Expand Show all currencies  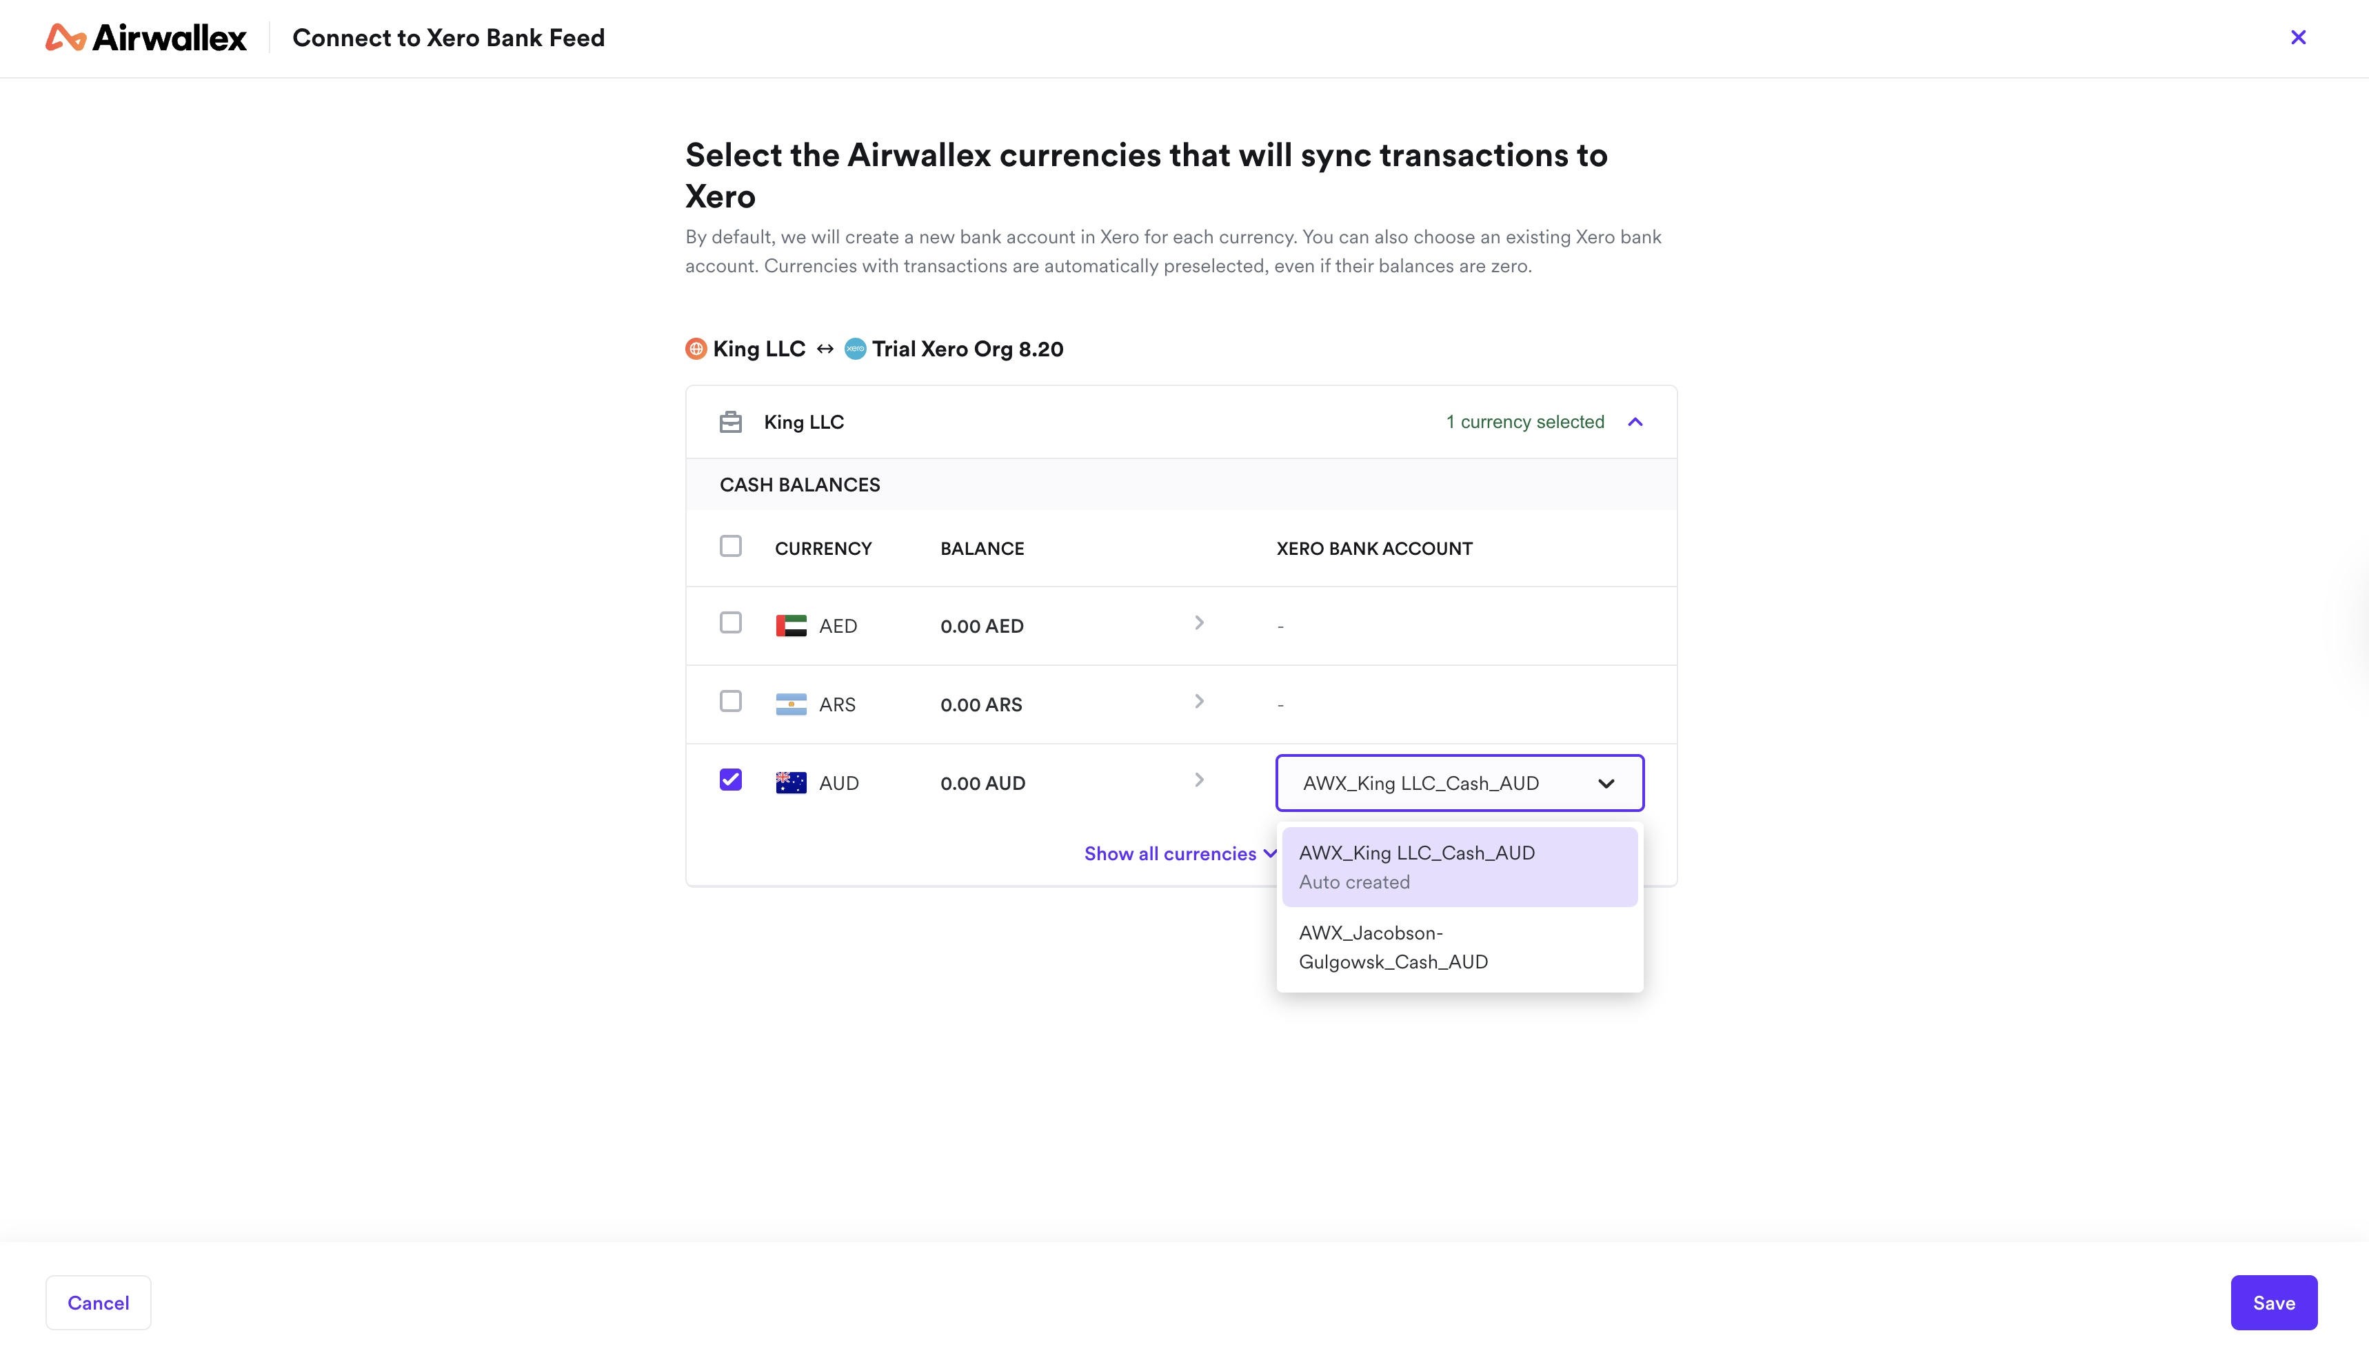point(1180,854)
